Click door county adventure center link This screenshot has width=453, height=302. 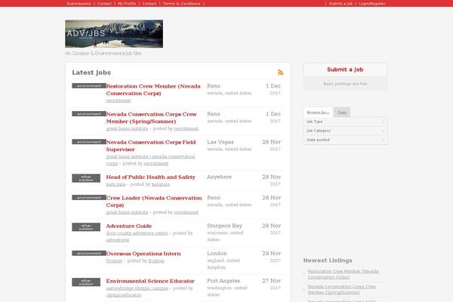[x=137, y=233]
